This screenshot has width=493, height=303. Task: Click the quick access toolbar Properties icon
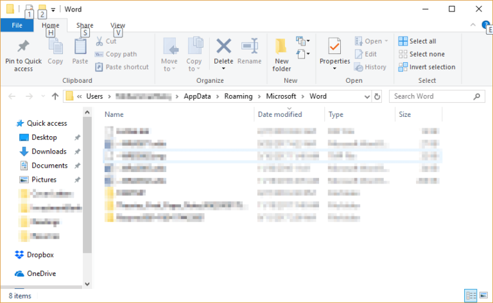coord(30,9)
